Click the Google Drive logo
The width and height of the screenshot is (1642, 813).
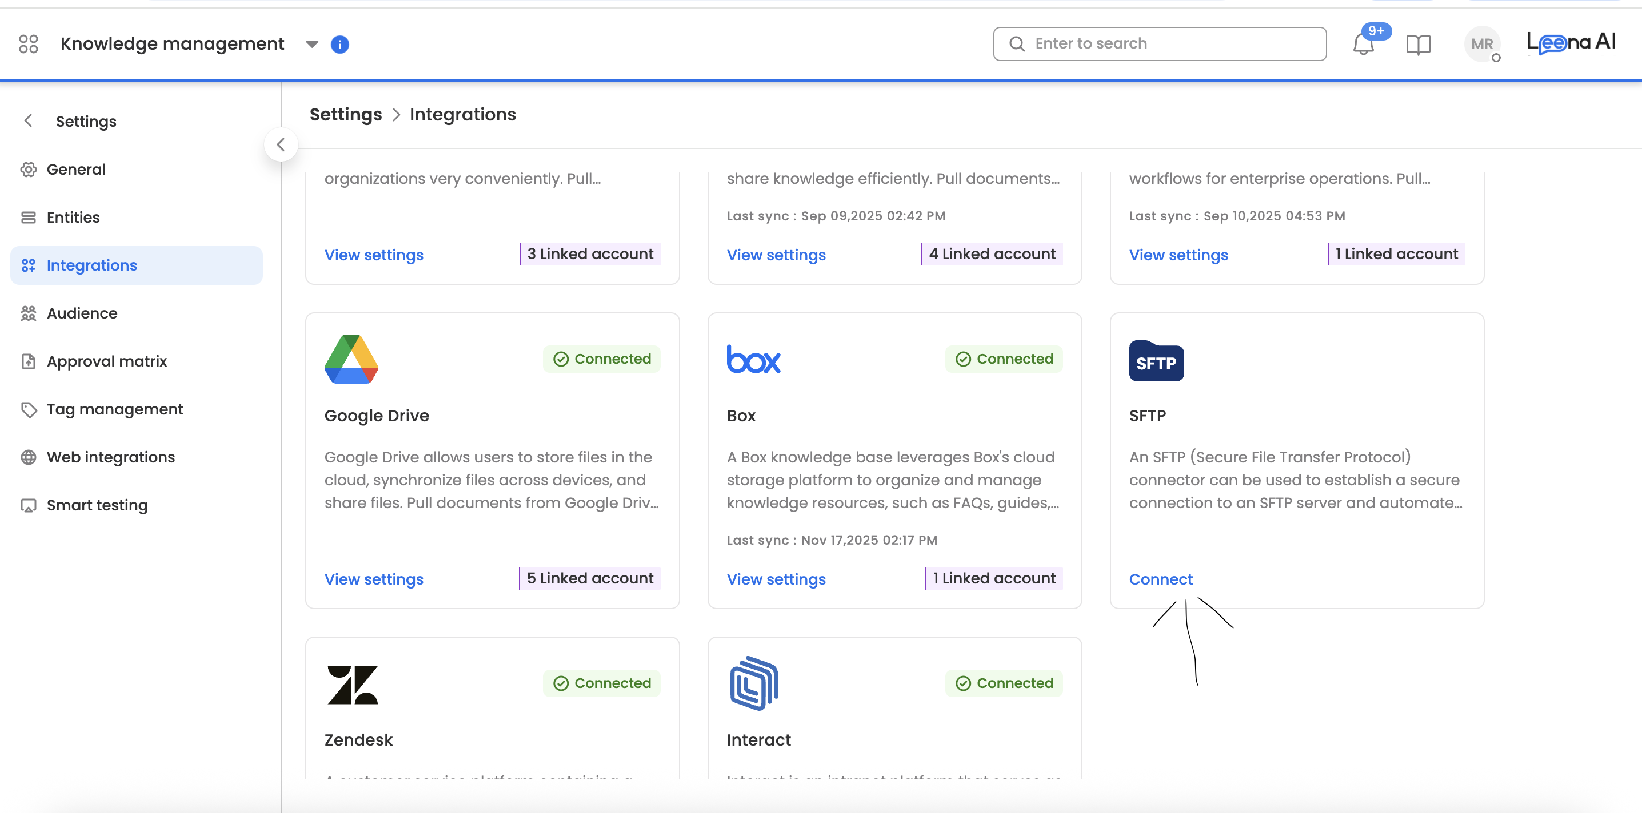tap(351, 359)
